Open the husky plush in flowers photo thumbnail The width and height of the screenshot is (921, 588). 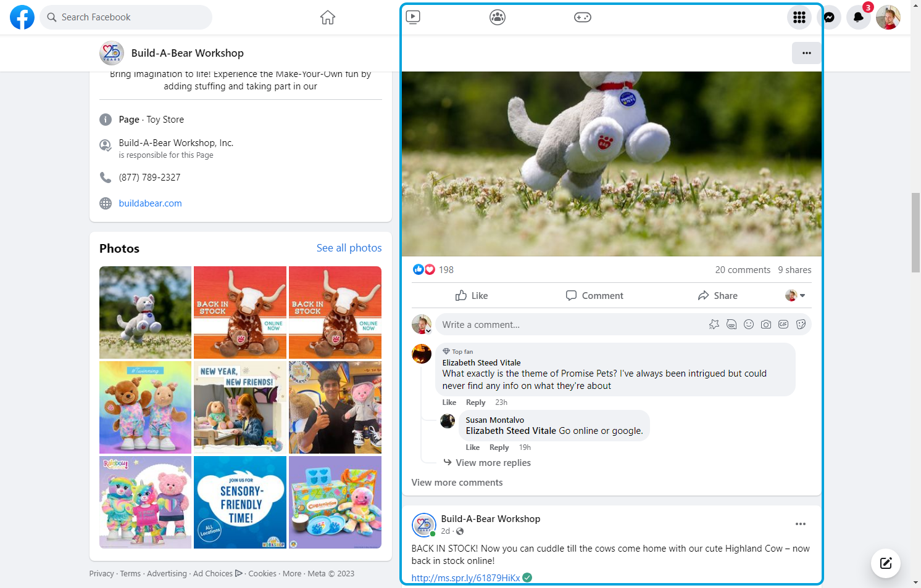[x=145, y=312]
